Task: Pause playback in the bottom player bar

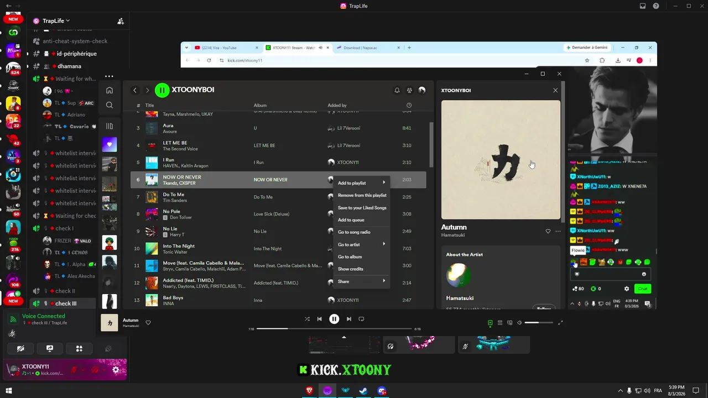Action: click(x=334, y=319)
